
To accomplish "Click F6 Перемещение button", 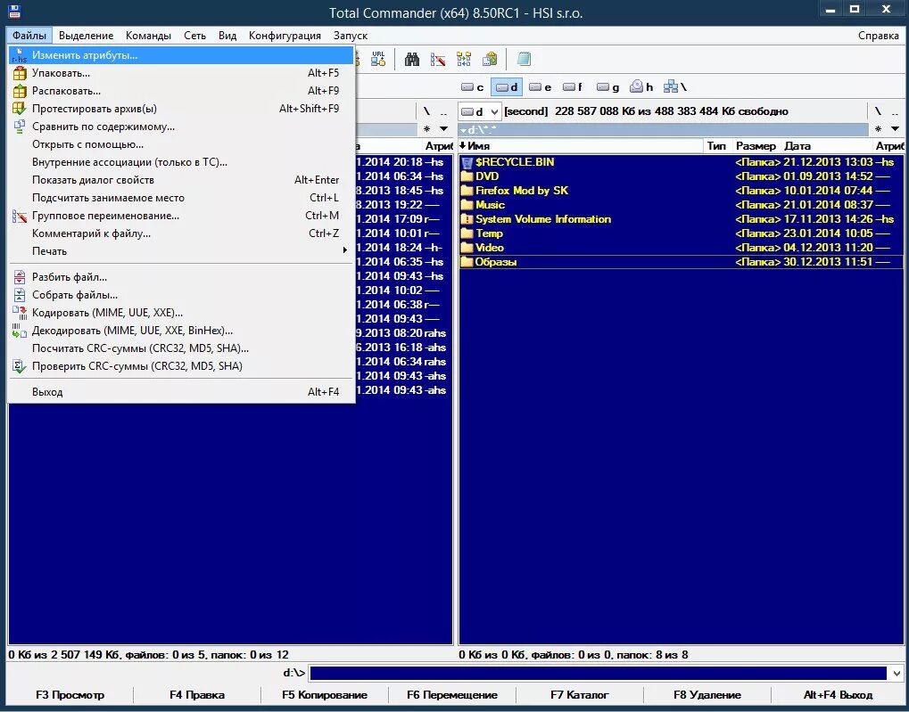I will (x=452, y=694).
